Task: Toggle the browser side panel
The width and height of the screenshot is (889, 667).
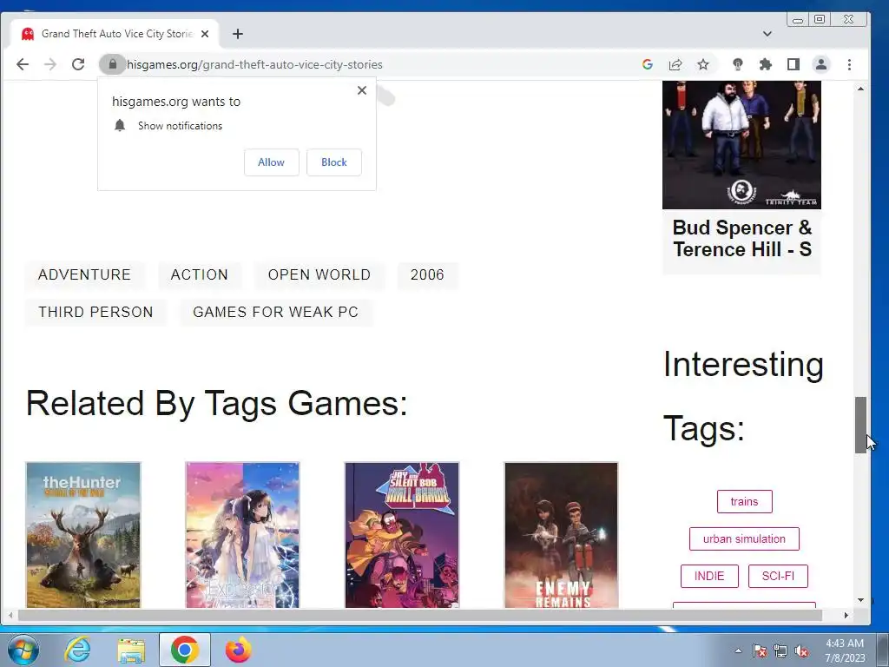Action: click(x=794, y=64)
